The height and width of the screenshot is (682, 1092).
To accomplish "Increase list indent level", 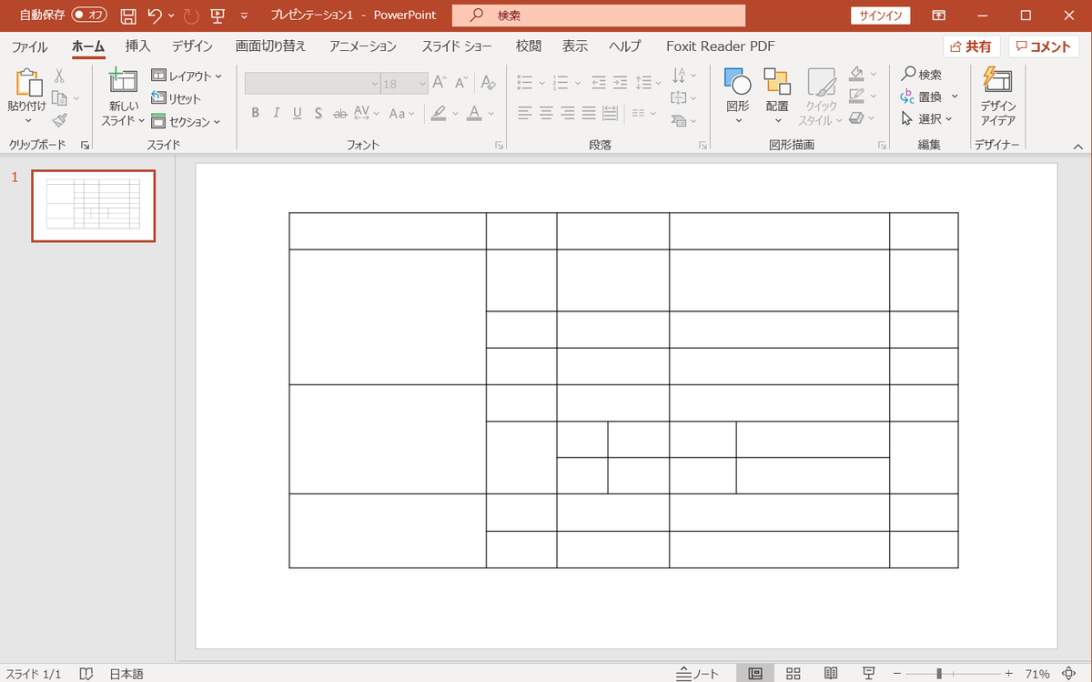I will point(620,83).
